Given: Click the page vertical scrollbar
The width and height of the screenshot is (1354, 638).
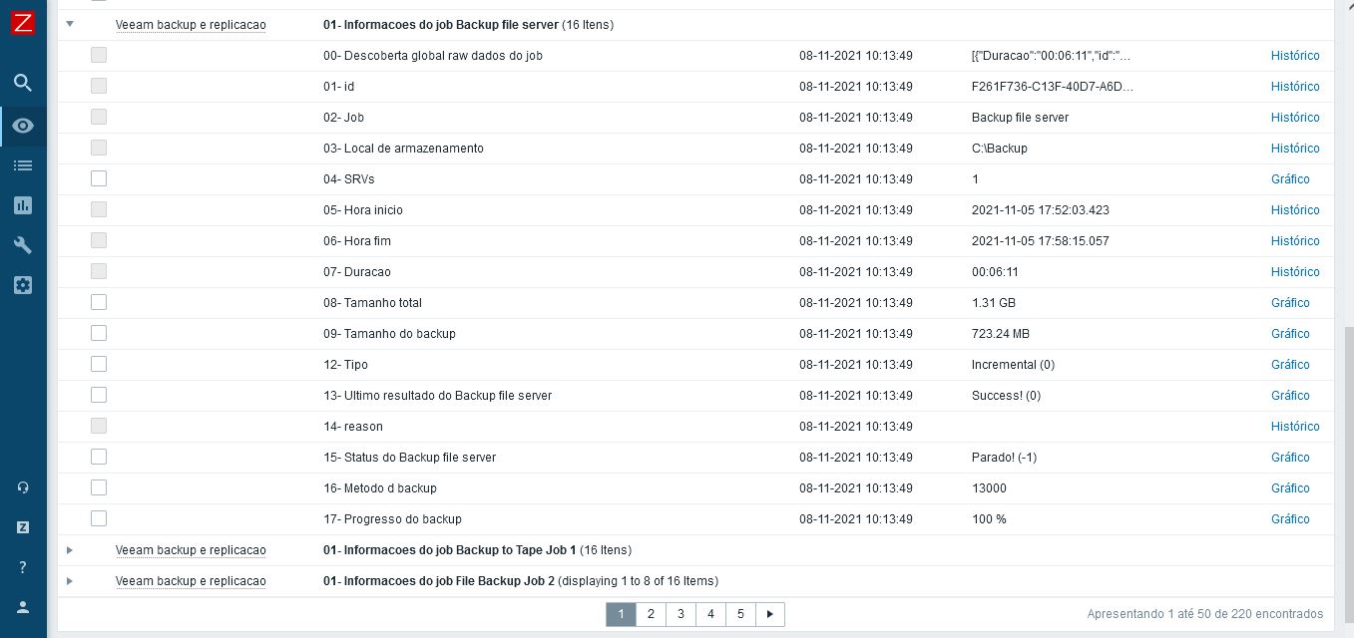Looking at the screenshot, I should coord(1348,474).
